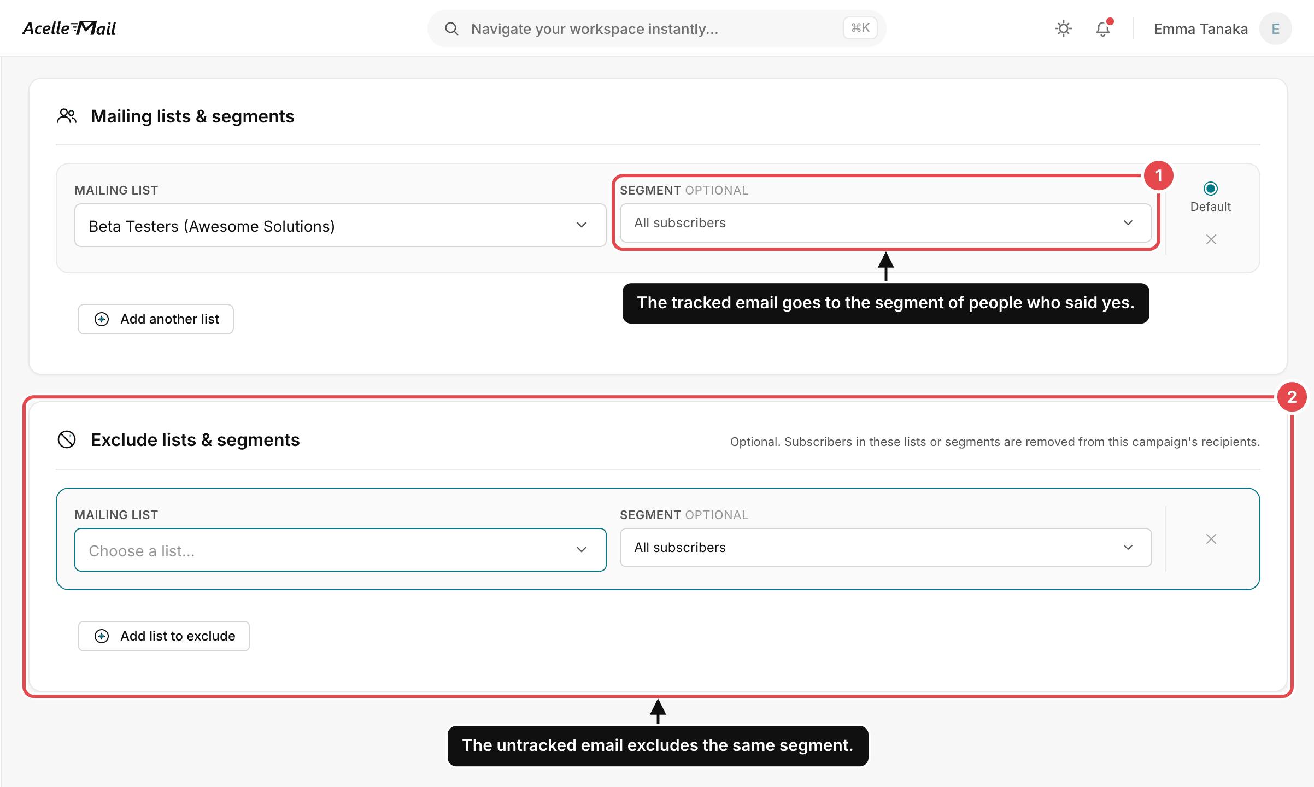This screenshot has height=787, width=1314.
Task: Click the exclude circle-slash icon
Action: tap(67, 440)
